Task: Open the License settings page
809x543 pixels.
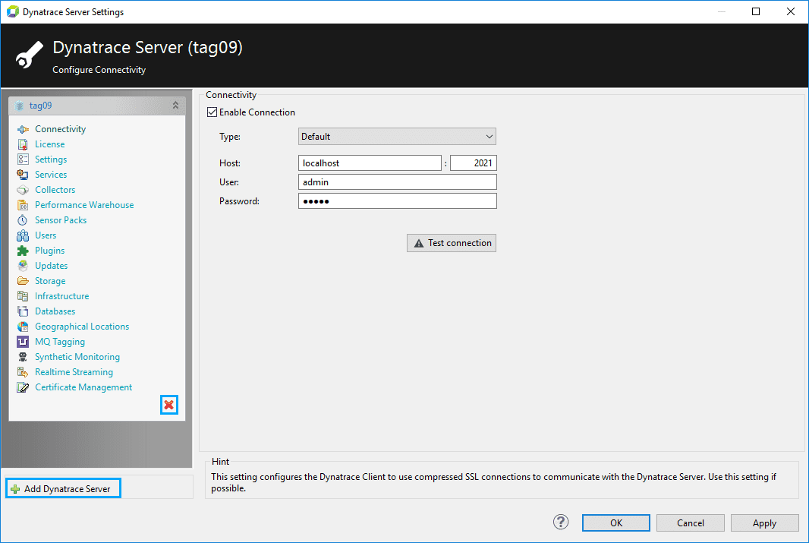Action: 50,144
